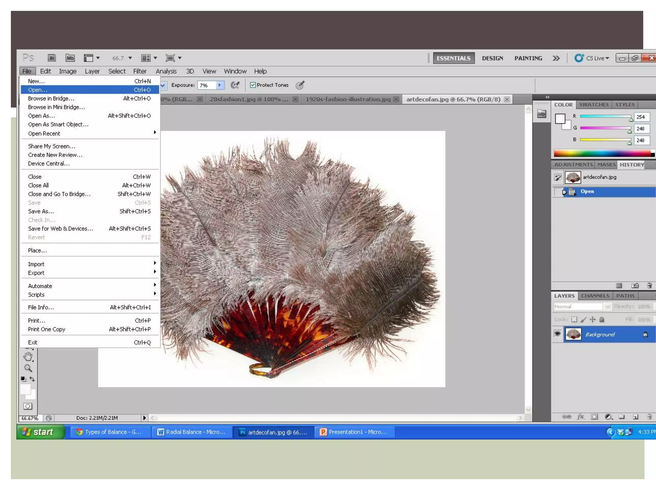The height and width of the screenshot is (492, 656).
Task: Toggle Quick Mask mode icon
Action: pos(28,406)
